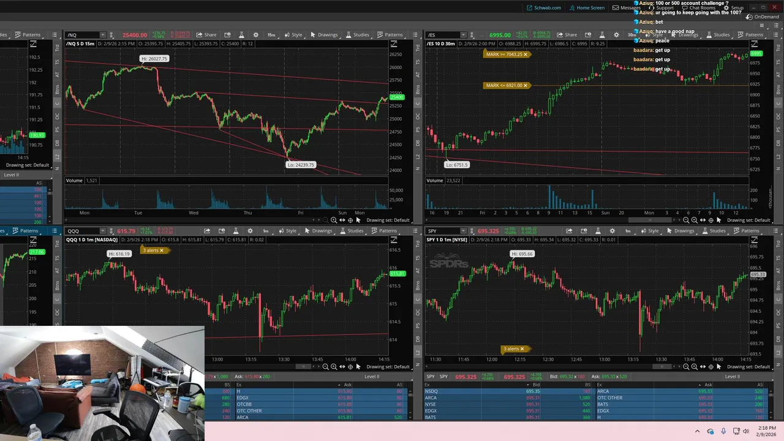The image size is (784, 441).
Task: Click zoom in magnifier under SPY chart
Action: coord(694,367)
